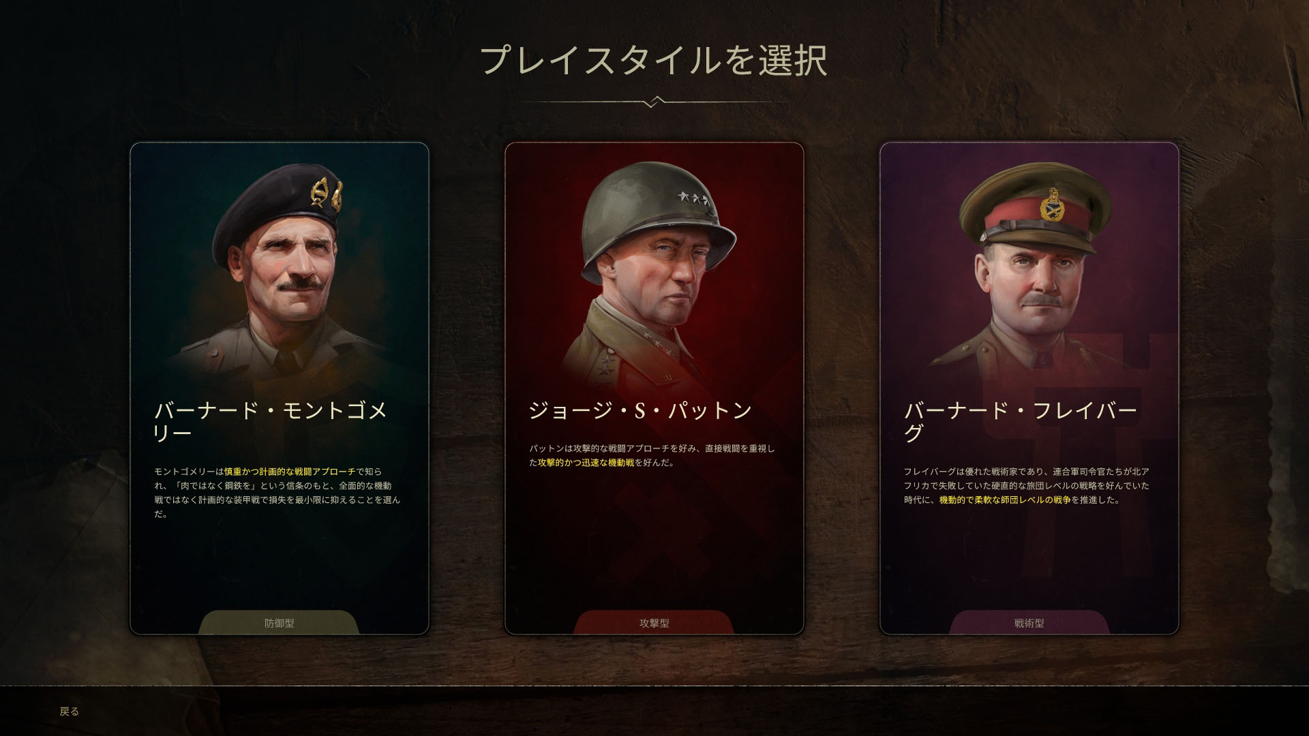Click the gold badges on Montgomery's beret
Screen dimensions: 1309x736
pyautogui.click(x=326, y=195)
